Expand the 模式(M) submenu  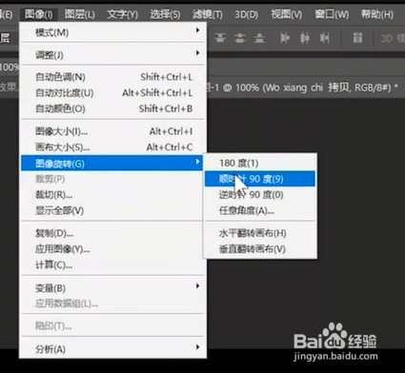point(113,32)
